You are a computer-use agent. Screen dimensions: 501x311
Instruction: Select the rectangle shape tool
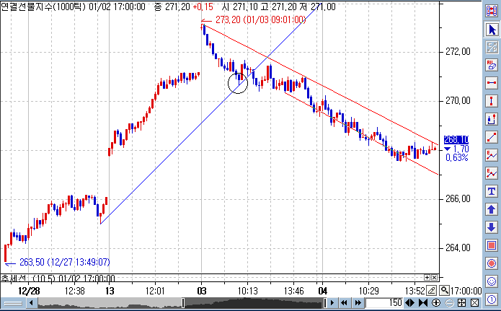tap(492, 245)
